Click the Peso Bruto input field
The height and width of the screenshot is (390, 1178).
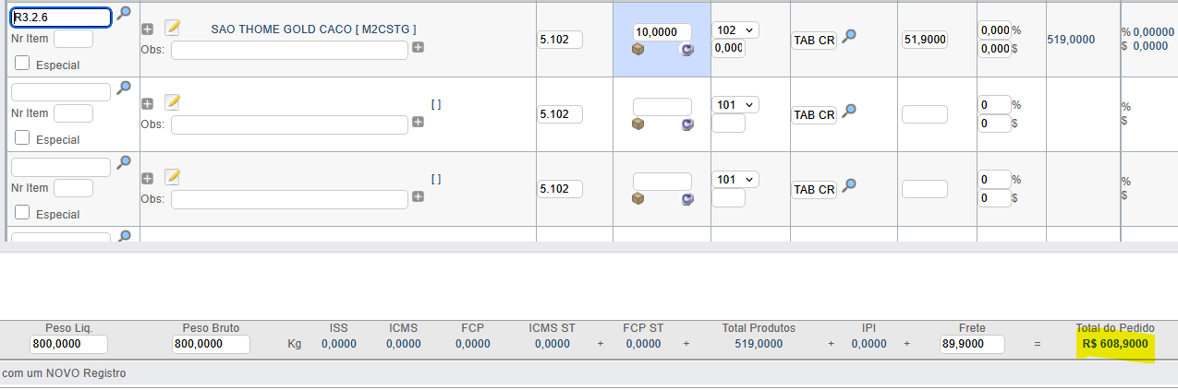tap(211, 344)
